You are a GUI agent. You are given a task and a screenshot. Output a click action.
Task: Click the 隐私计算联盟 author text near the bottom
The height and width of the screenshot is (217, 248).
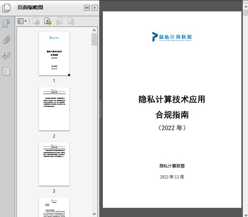(172, 166)
